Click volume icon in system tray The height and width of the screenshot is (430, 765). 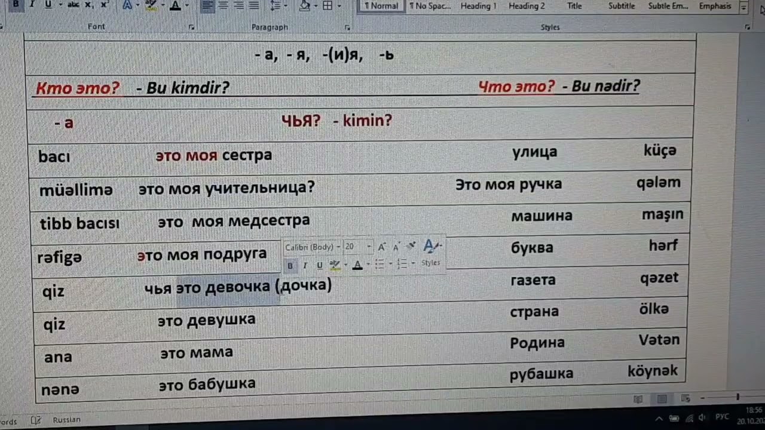[x=702, y=417]
